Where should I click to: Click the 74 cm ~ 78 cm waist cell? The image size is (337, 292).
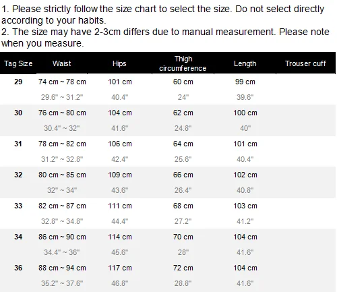click(x=62, y=82)
